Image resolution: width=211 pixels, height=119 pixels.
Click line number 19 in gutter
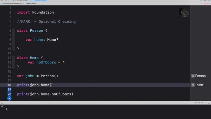9,90
